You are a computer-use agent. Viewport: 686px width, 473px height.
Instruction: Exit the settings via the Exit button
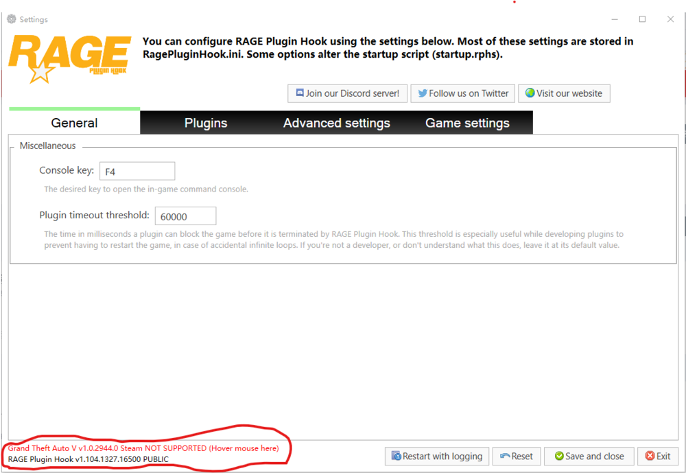point(657,456)
